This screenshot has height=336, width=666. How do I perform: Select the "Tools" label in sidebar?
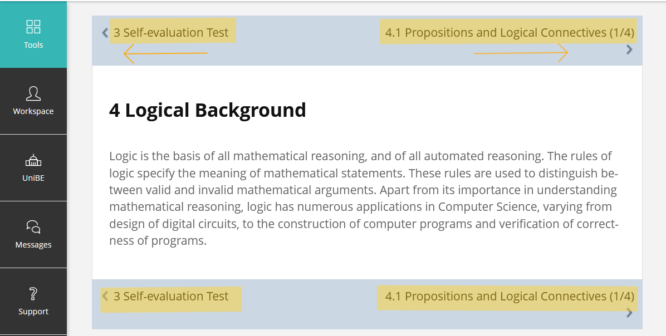point(33,45)
